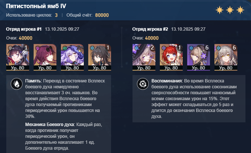Click the Отряд игрока #2 heading
Viewport: 251px width, 153px height.
pos(150,29)
